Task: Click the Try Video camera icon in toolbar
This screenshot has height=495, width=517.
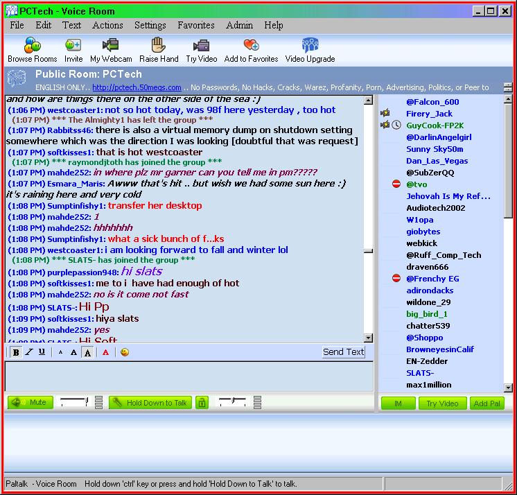Action: pos(201,46)
